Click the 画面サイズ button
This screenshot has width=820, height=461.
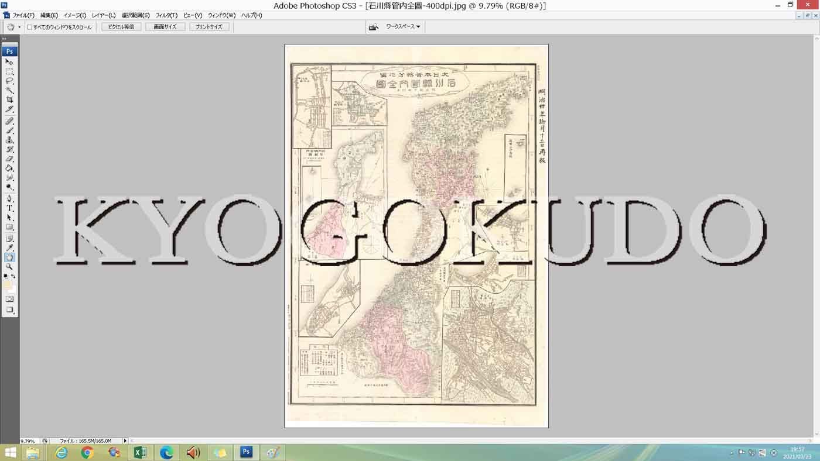[165, 27]
